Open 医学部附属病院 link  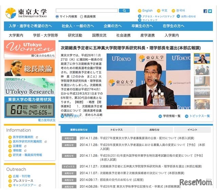click(x=23, y=137)
